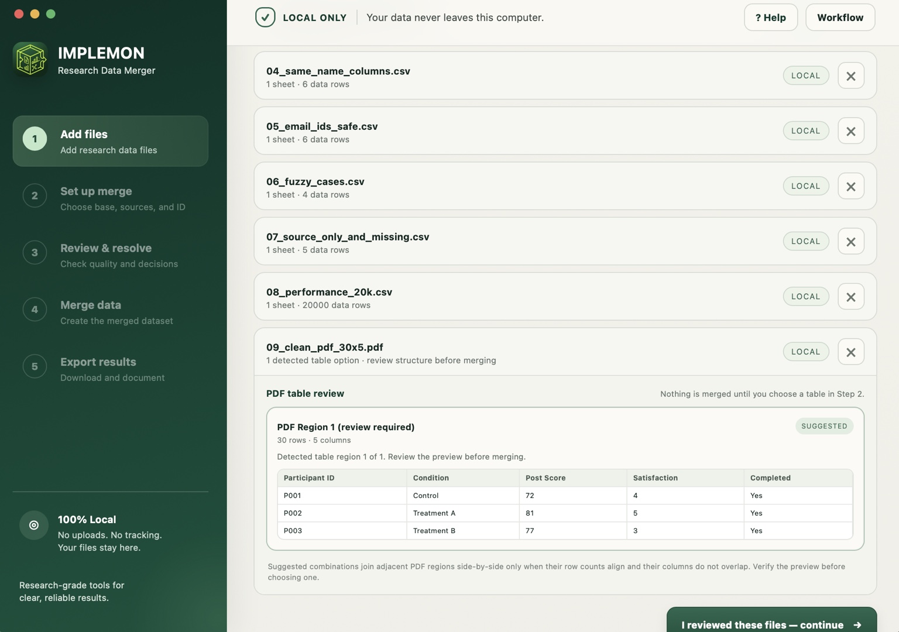Click LOCAL badge for 08_performance_20k.csv
Image resolution: width=899 pixels, height=632 pixels.
pyautogui.click(x=806, y=296)
